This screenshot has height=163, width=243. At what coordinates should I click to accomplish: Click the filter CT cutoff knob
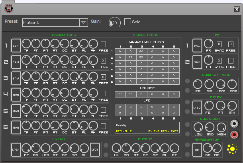[x=27, y=148]
